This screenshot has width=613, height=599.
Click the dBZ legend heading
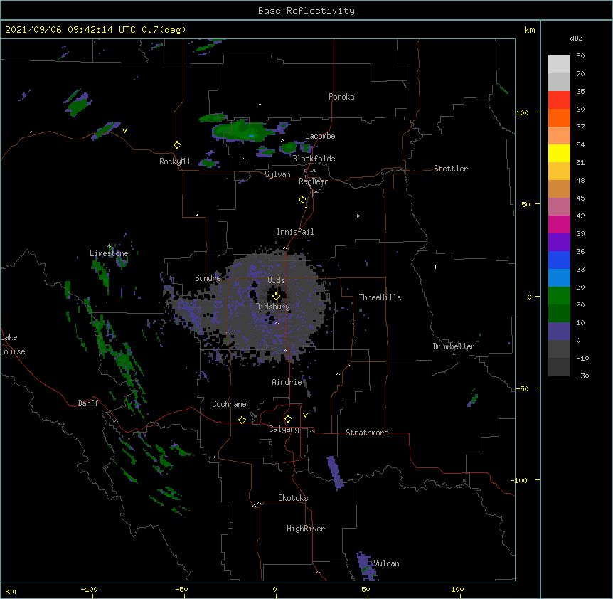pos(576,38)
